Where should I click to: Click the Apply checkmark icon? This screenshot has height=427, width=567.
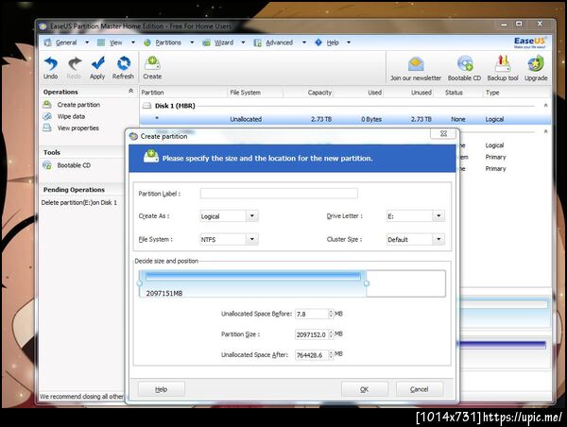point(97,63)
